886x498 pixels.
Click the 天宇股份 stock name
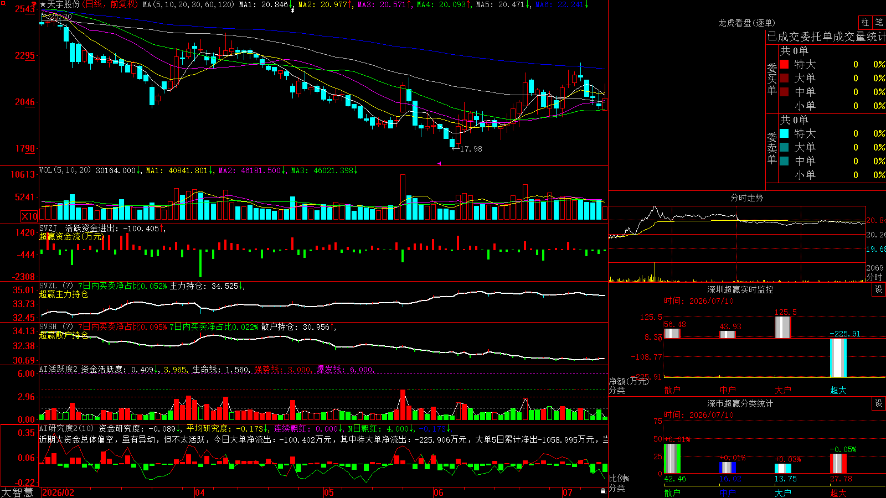point(63,4)
